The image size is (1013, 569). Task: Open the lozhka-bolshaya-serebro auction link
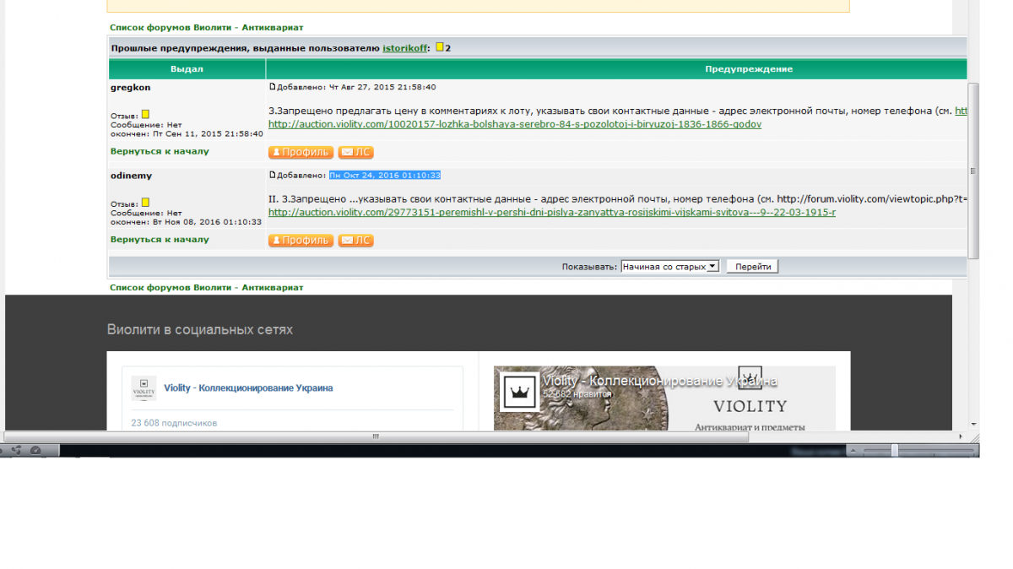coord(515,124)
